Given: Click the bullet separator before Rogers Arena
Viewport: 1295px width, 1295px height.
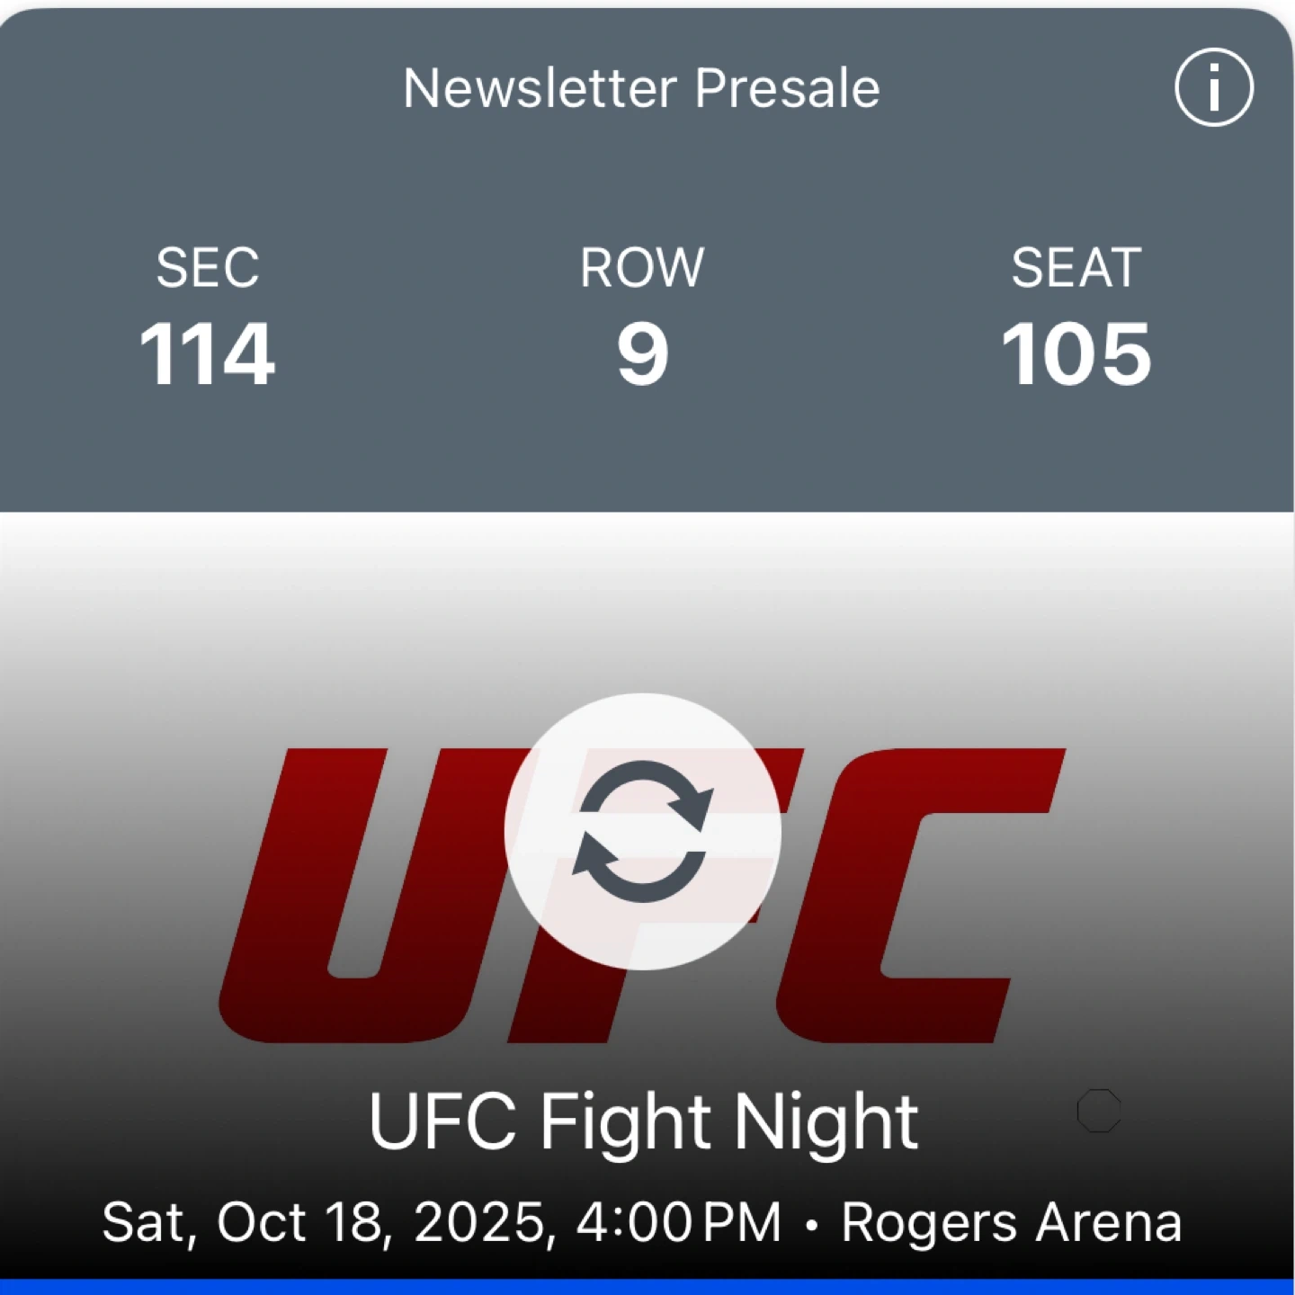Looking at the screenshot, I should 812,1224.
